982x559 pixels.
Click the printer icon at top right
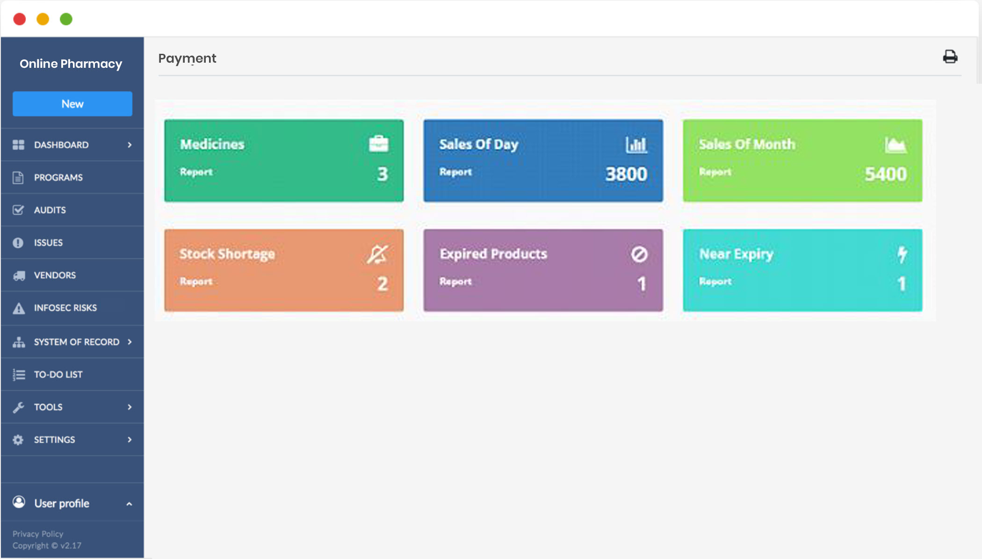(950, 57)
